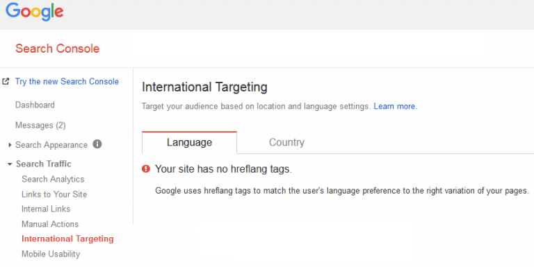Click 'Your site has no hreflang tags.' text

(223, 169)
